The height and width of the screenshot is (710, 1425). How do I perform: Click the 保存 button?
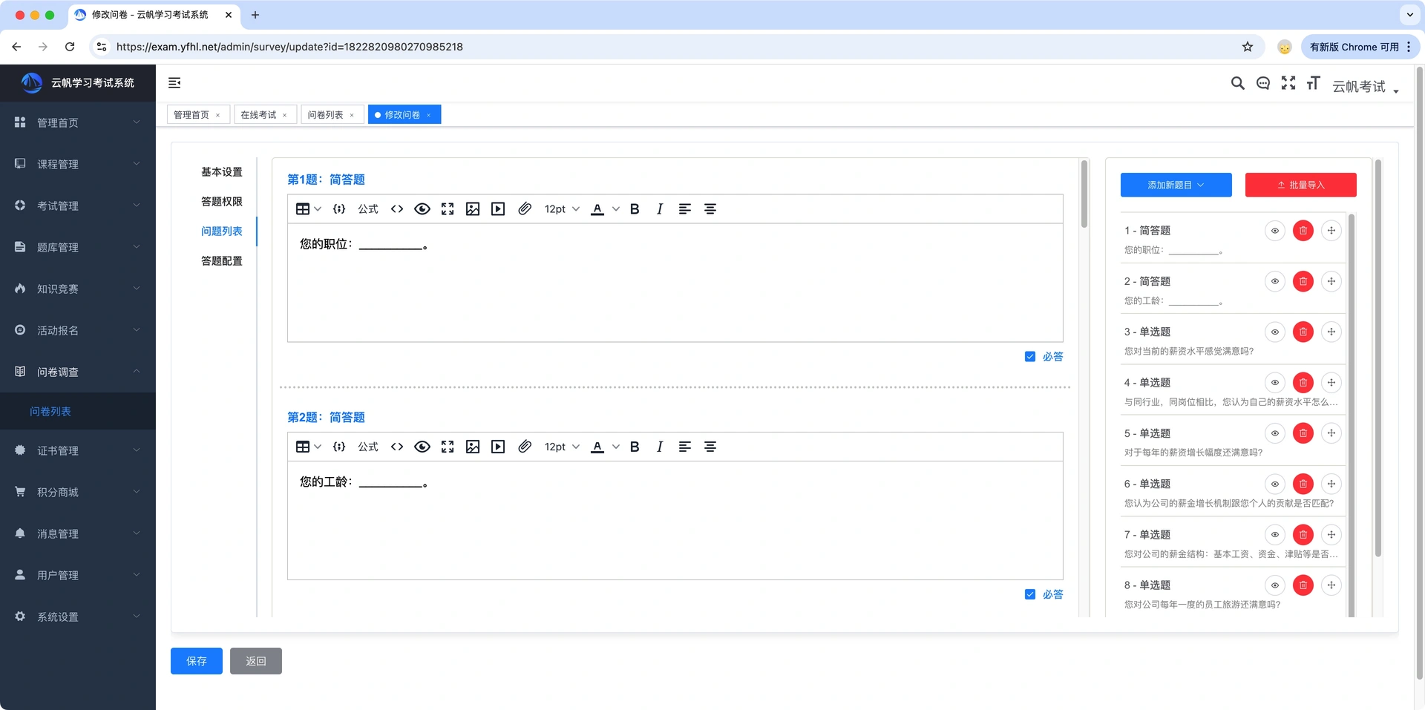pos(197,661)
